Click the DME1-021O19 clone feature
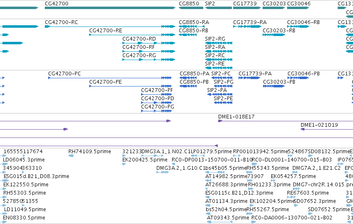This screenshot has width=353, height=224. 327,129
